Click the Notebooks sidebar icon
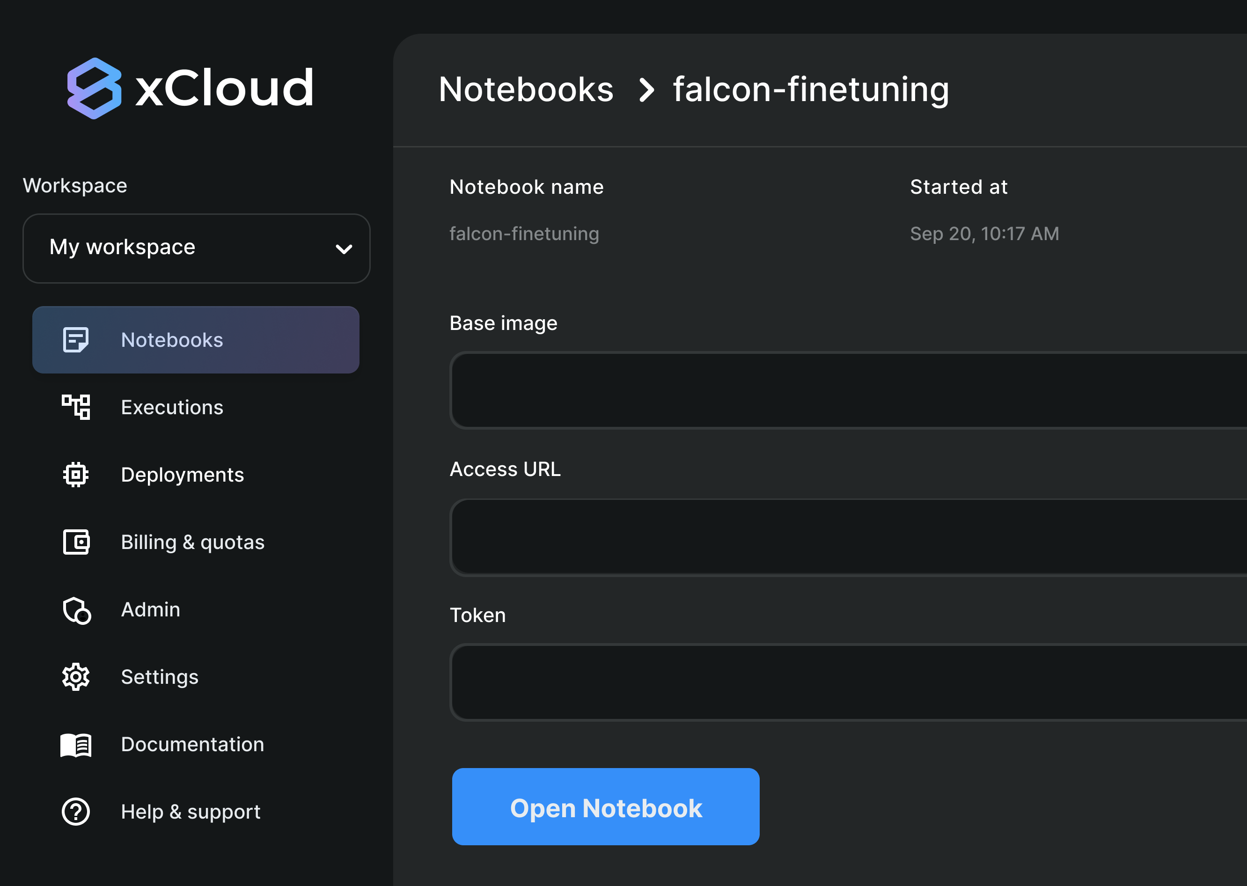Viewport: 1247px width, 886px height. tap(75, 340)
